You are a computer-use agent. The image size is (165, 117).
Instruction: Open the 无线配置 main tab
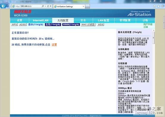[x=63, y=20]
